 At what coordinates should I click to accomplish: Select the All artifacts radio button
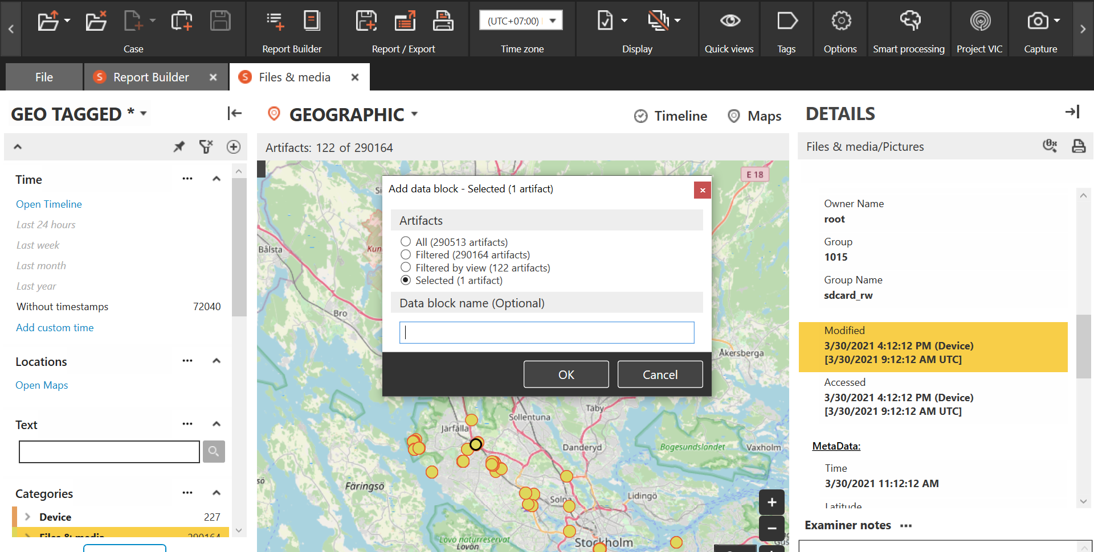click(405, 241)
